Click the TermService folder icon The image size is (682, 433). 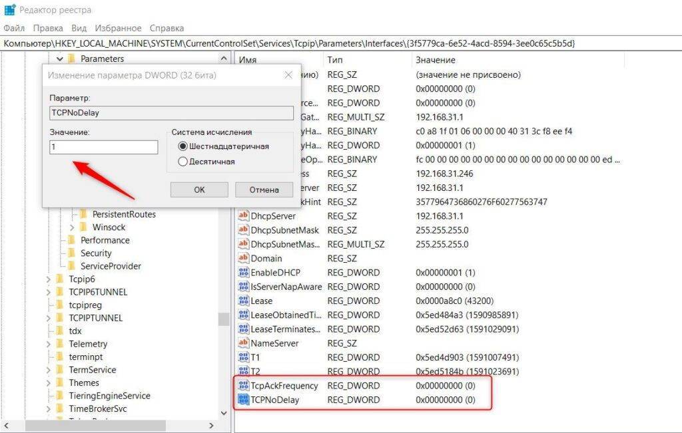point(60,370)
